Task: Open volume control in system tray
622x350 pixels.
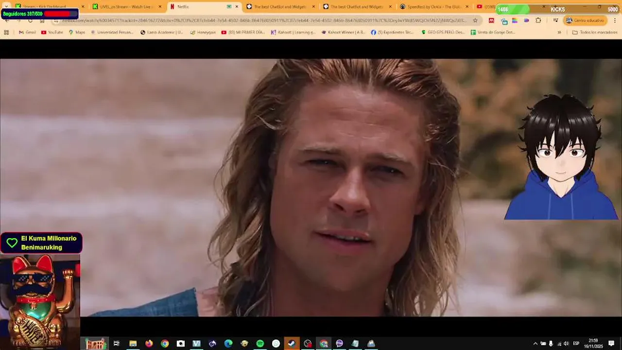Action: (566, 343)
